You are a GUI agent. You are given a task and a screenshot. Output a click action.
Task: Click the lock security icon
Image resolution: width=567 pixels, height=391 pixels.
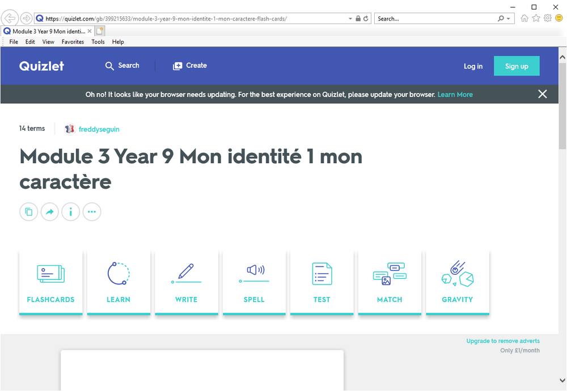point(358,19)
